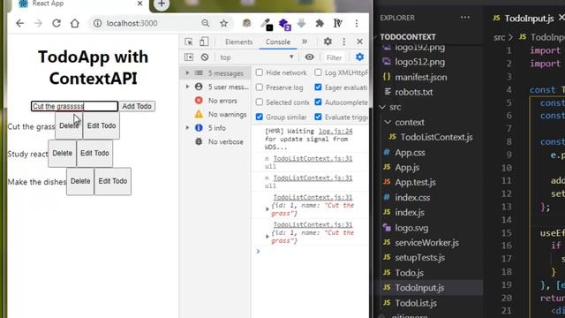The image size is (565, 318).
Task: Reload the localhost page
Action: coord(56,24)
